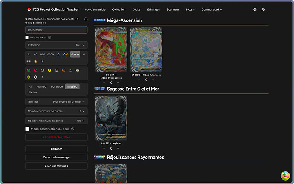The image size is (294, 184).
Task: Decrease count for Méga-Braségali ex
Action: click(x=104, y=83)
